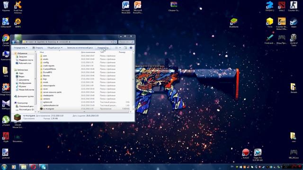Open the FastStone Image Viewer icon
This screenshot has width=303, height=170.
click(6, 89)
